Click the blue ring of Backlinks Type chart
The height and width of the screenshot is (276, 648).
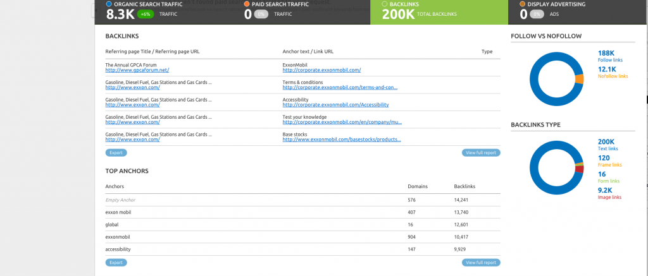[534, 168]
